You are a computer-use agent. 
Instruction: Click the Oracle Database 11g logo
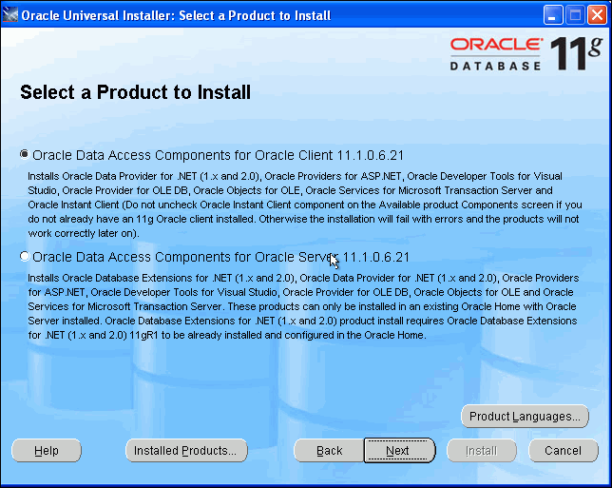[526, 54]
